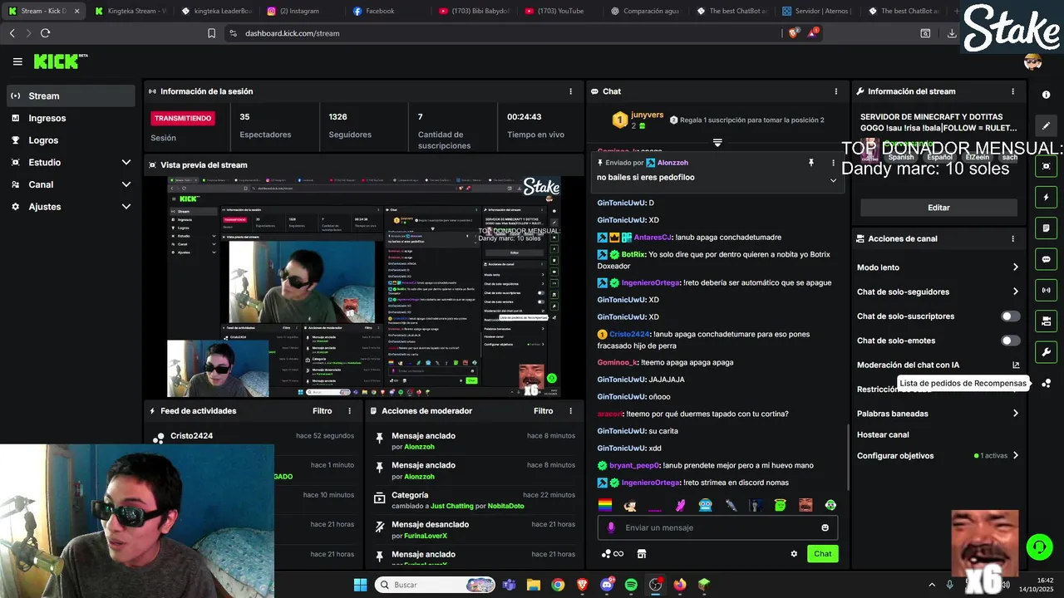The width and height of the screenshot is (1064, 598).
Task: Select Ingresos in the sidebar
Action: click(70, 118)
